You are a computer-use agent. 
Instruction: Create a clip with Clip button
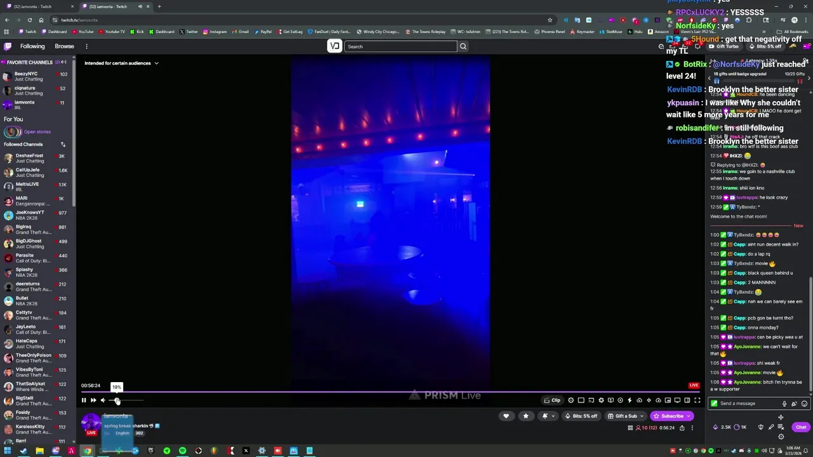[553, 400]
